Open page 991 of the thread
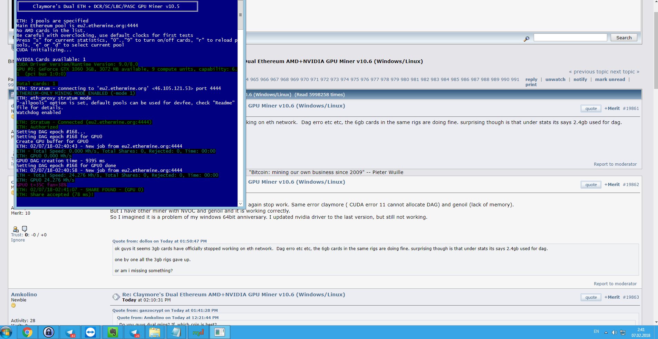Screen dimensions: 658x339 pos(515,79)
